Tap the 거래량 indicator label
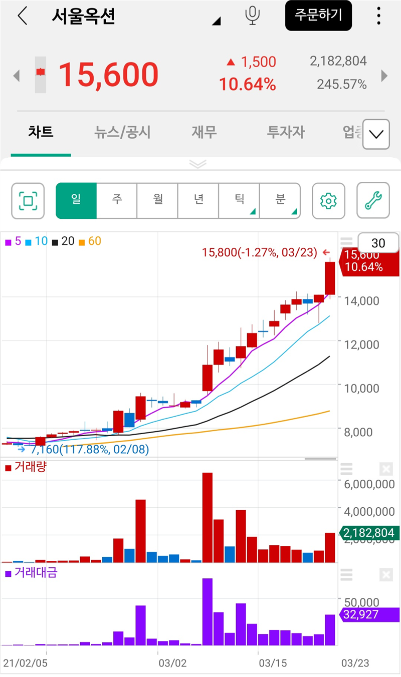Screen dimensions: 401x677 pyautogui.click(x=26, y=468)
